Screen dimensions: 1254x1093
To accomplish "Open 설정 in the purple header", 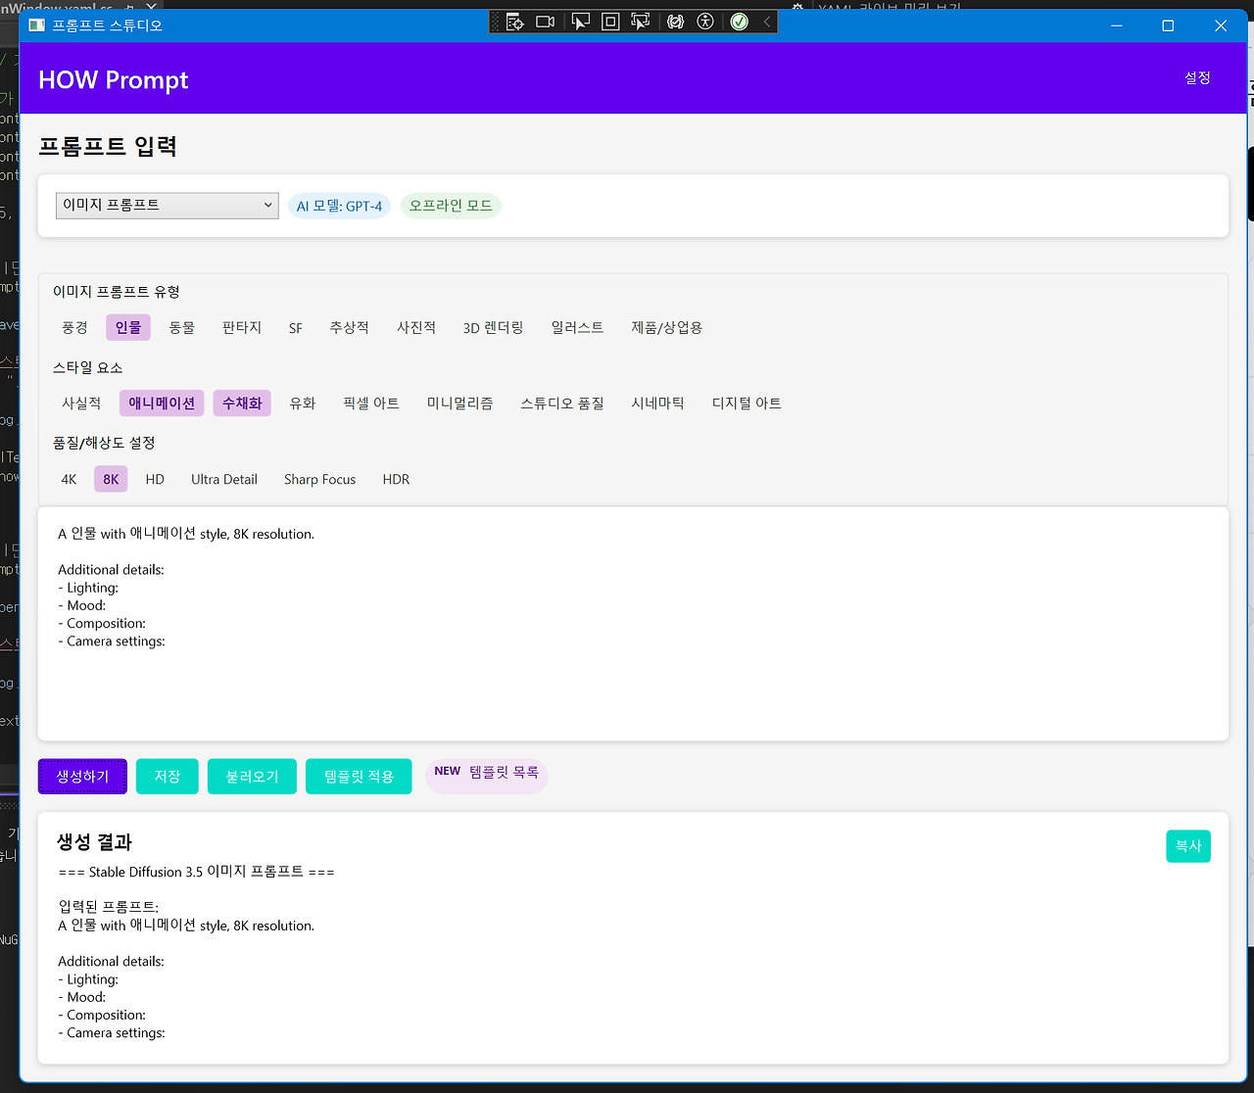I will pyautogui.click(x=1196, y=77).
